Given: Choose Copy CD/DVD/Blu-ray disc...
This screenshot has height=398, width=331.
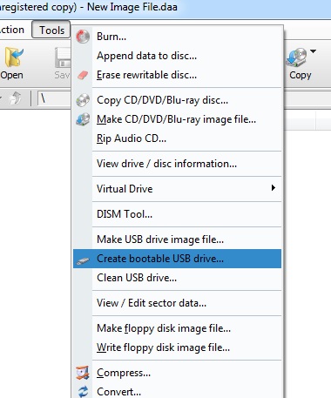Looking at the screenshot, I should tap(177, 100).
